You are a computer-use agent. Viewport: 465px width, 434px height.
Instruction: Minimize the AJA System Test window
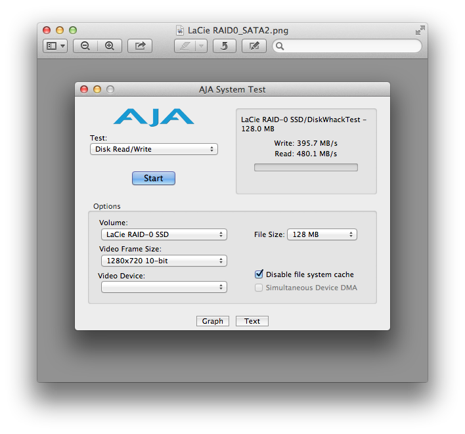pyautogui.click(x=97, y=89)
